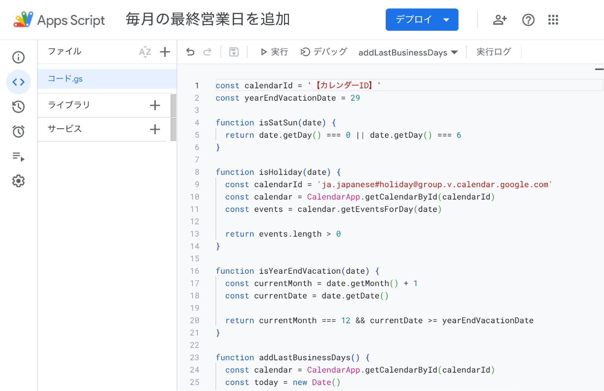Select the コード.gs file
The width and height of the screenshot is (604, 391).
65,79
